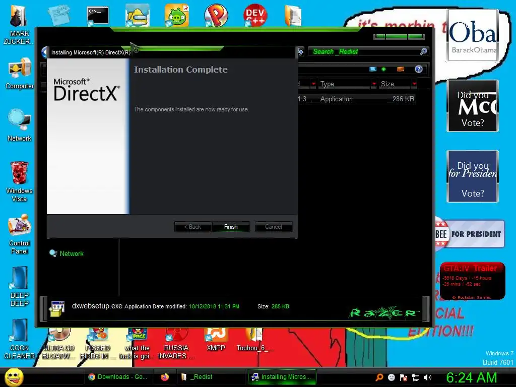
Task: Click the magnifier icon in the Explorer search box
Action: coord(423,51)
